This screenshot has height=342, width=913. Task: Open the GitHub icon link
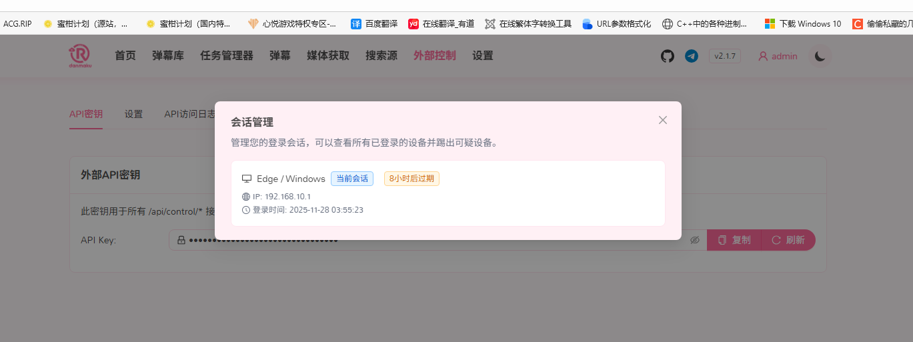(668, 56)
